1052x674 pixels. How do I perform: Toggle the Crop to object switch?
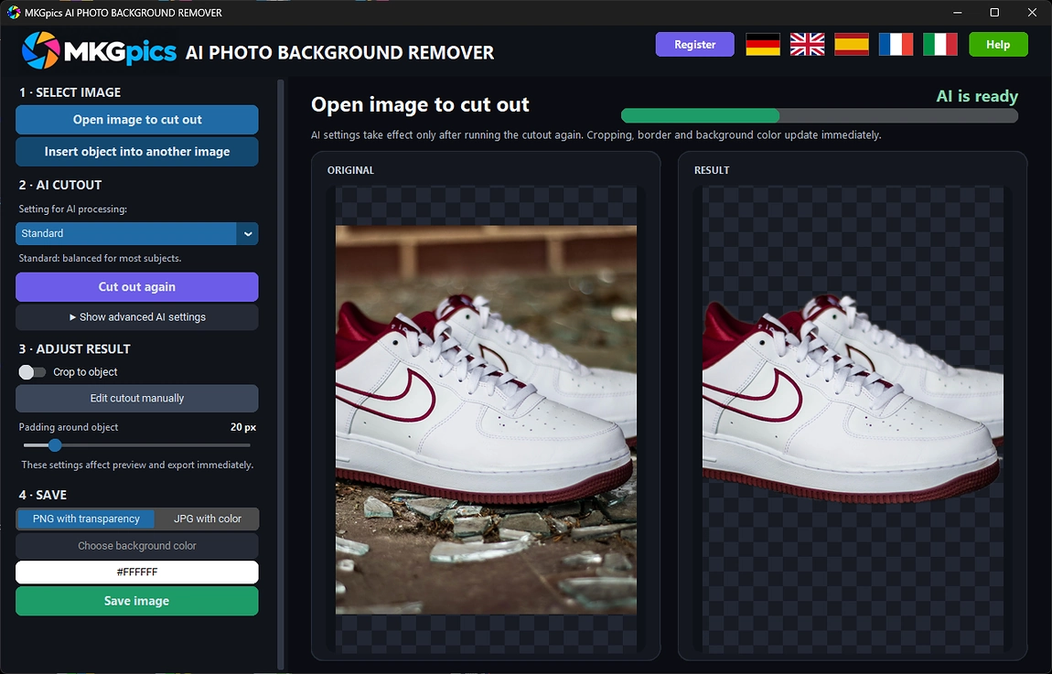point(31,371)
